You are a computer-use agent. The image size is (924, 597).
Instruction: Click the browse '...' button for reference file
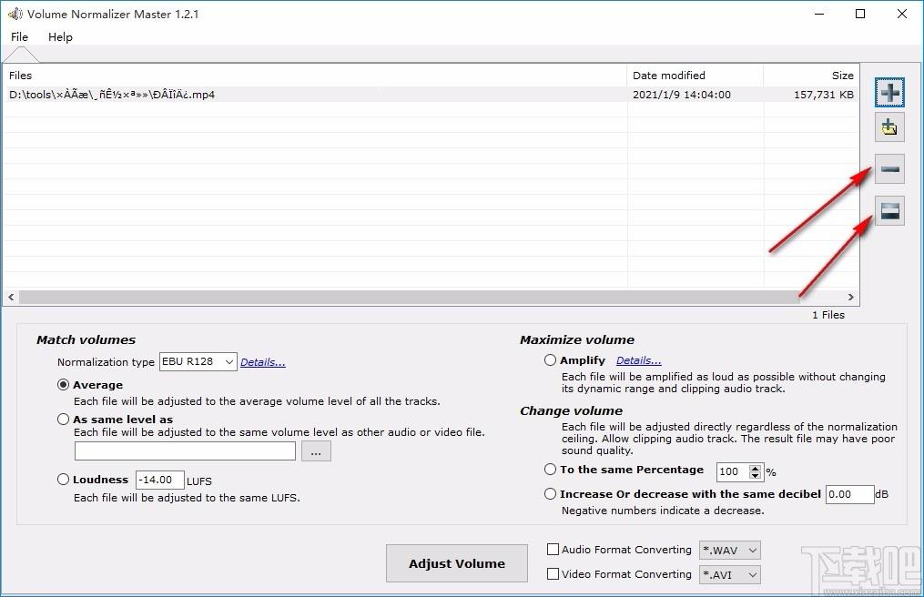pyautogui.click(x=316, y=451)
